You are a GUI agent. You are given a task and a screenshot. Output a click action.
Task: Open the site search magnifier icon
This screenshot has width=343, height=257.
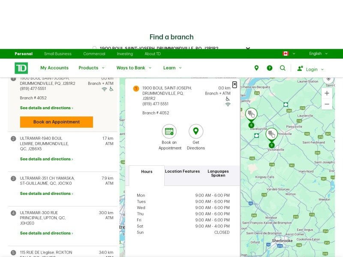point(283,68)
